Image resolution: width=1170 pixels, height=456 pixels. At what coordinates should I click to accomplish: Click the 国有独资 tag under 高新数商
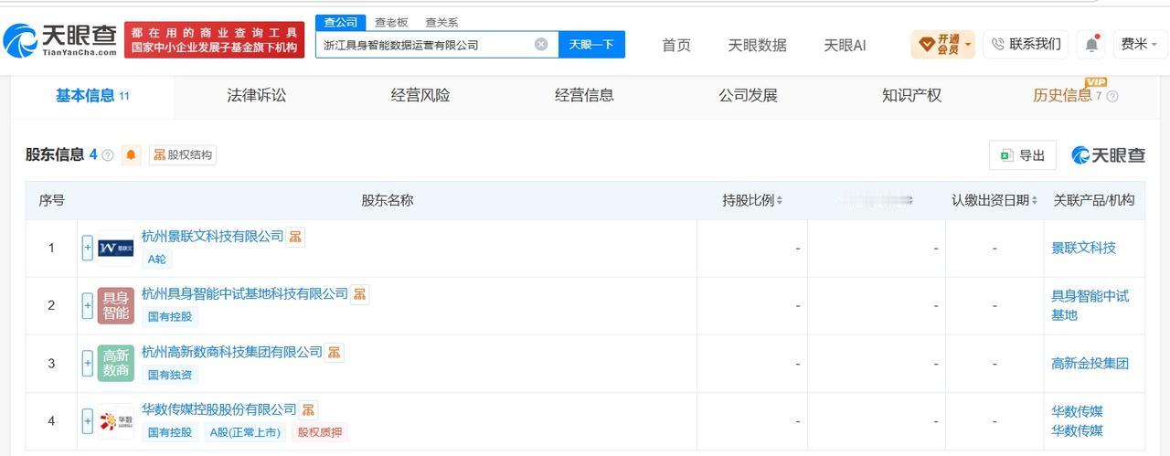(x=170, y=375)
